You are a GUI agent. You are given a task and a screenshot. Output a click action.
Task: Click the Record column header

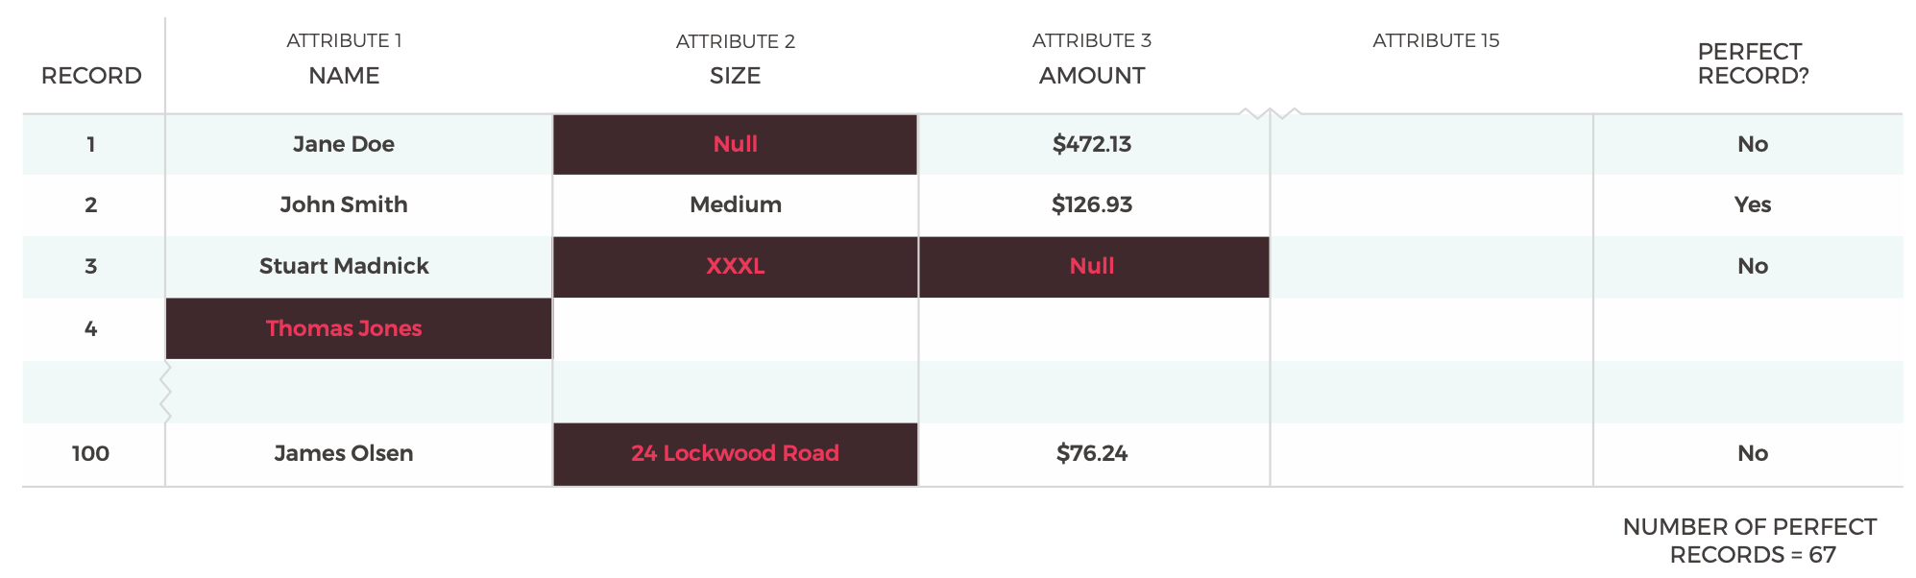click(91, 76)
